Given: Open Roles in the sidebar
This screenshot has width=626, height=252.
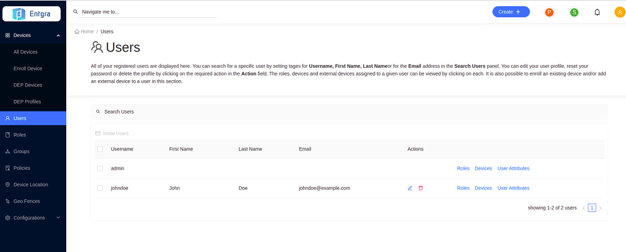Looking at the screenshot, I should tap(20, 135).
